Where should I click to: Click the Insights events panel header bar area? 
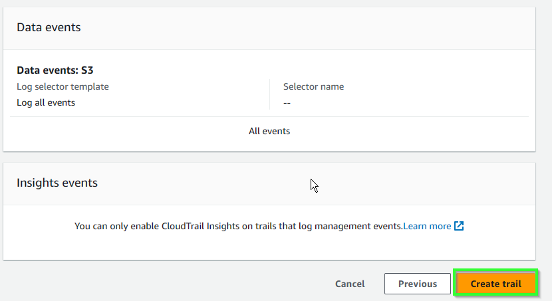(269, 183)
